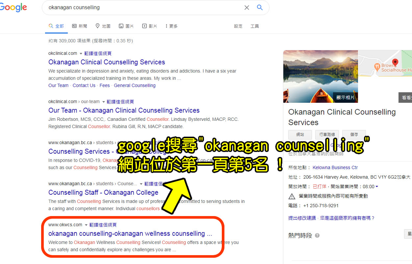Open the Google logo homepage

[x=13, y=8]
